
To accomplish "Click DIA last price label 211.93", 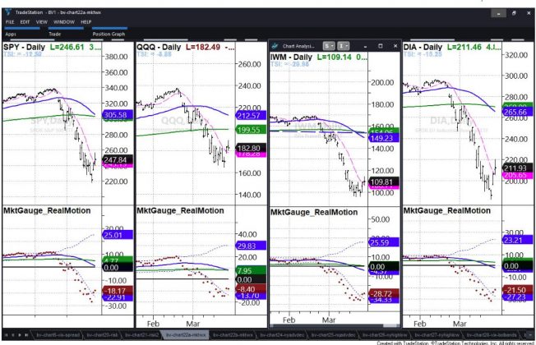I will coord(517,168).
